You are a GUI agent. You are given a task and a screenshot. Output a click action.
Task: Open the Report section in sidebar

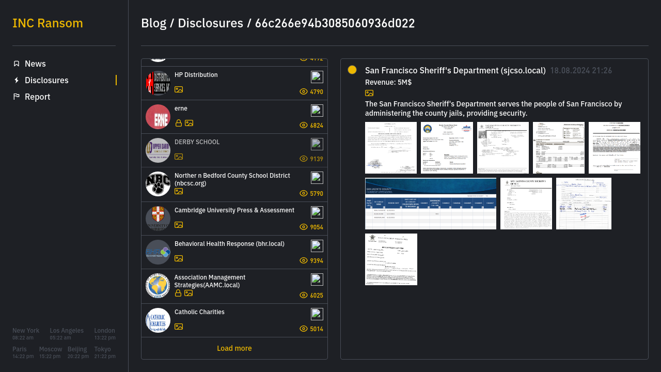point(37,97)
